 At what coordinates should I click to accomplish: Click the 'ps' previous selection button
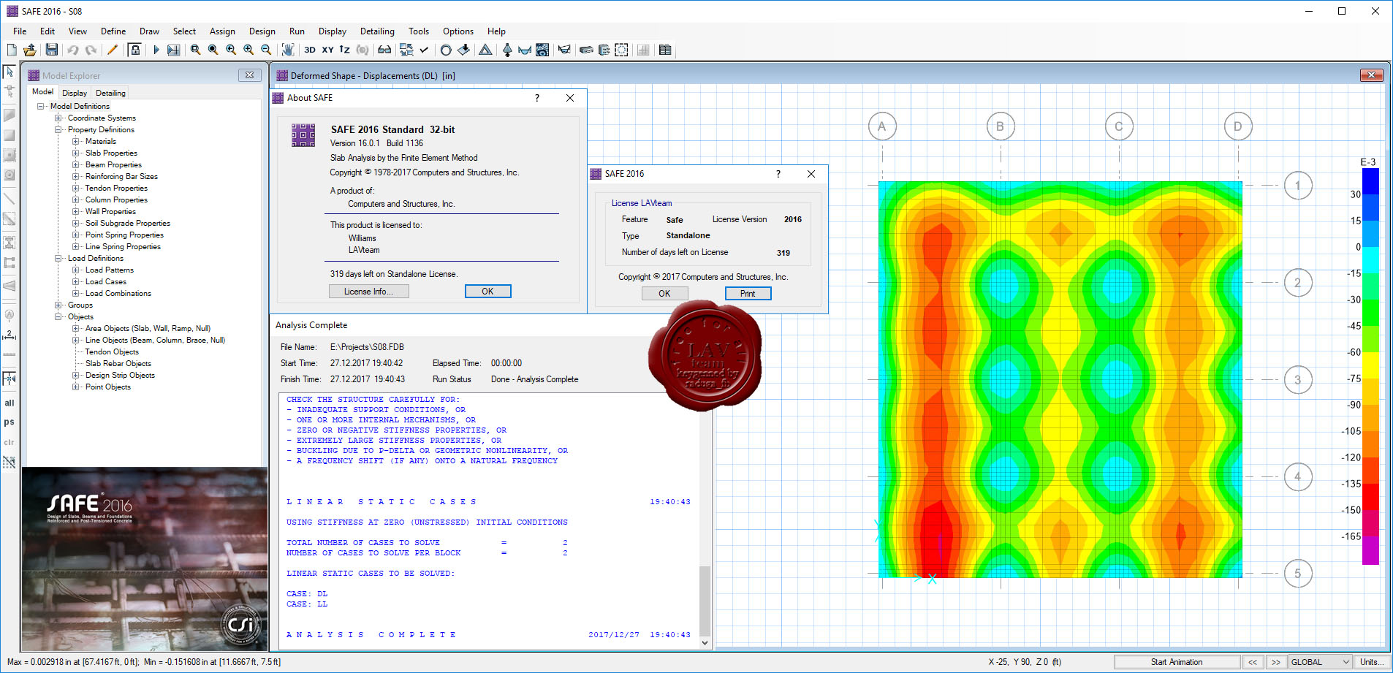coord(10,422)
